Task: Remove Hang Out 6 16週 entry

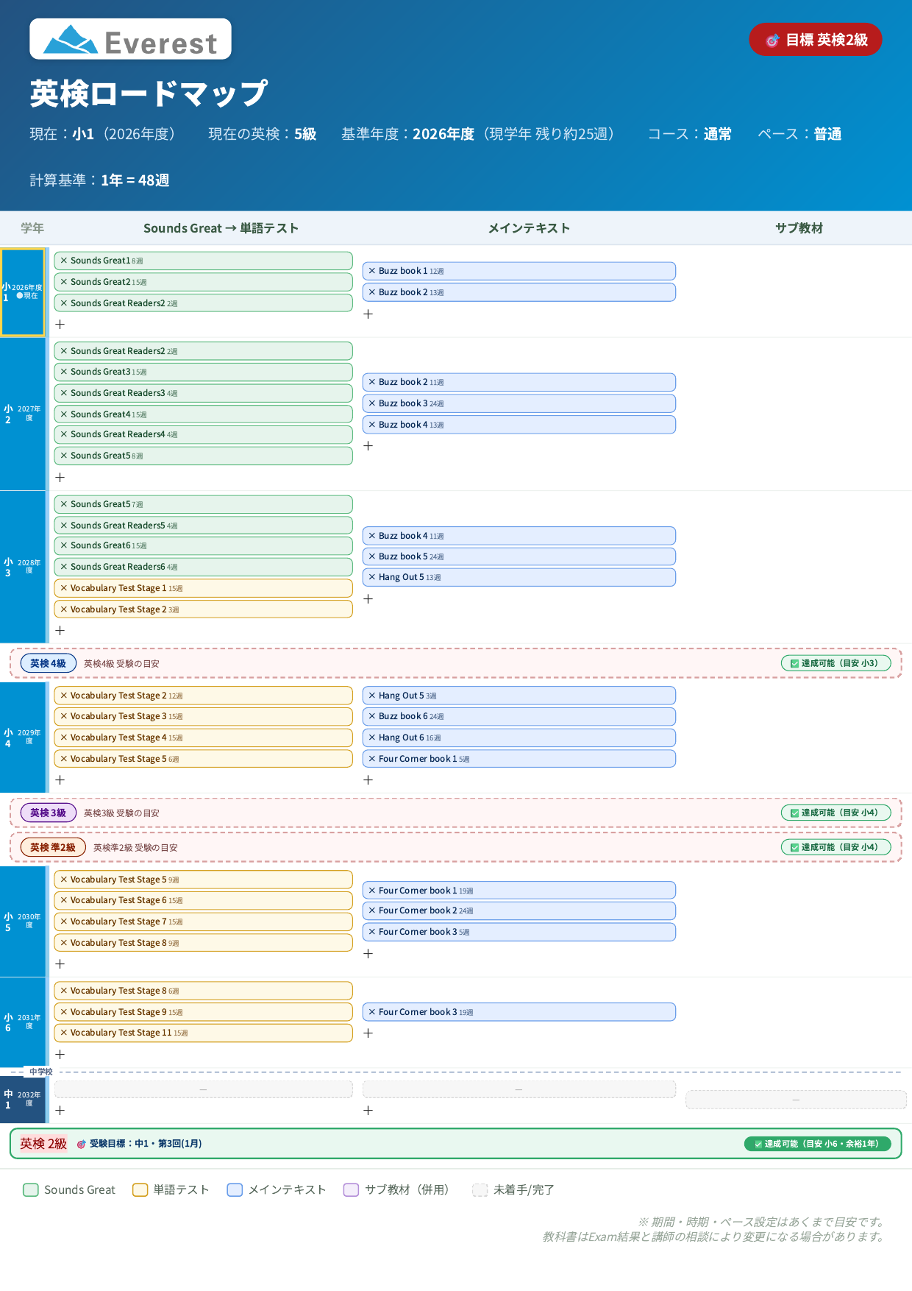Action: pyautogui.click(x=372, y=738)
